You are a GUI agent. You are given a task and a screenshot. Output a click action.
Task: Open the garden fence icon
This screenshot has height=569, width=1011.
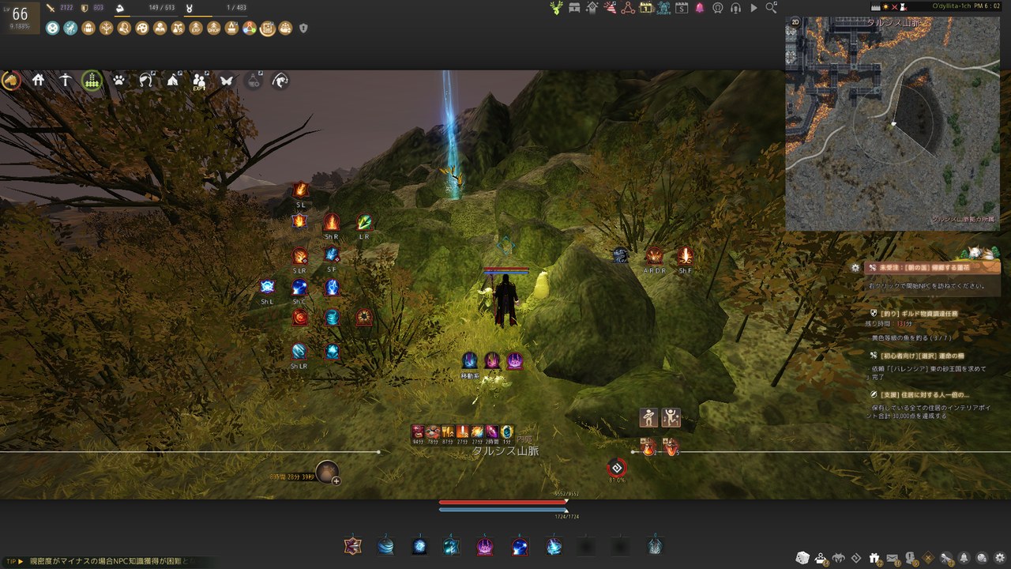[x=92, y=80]
